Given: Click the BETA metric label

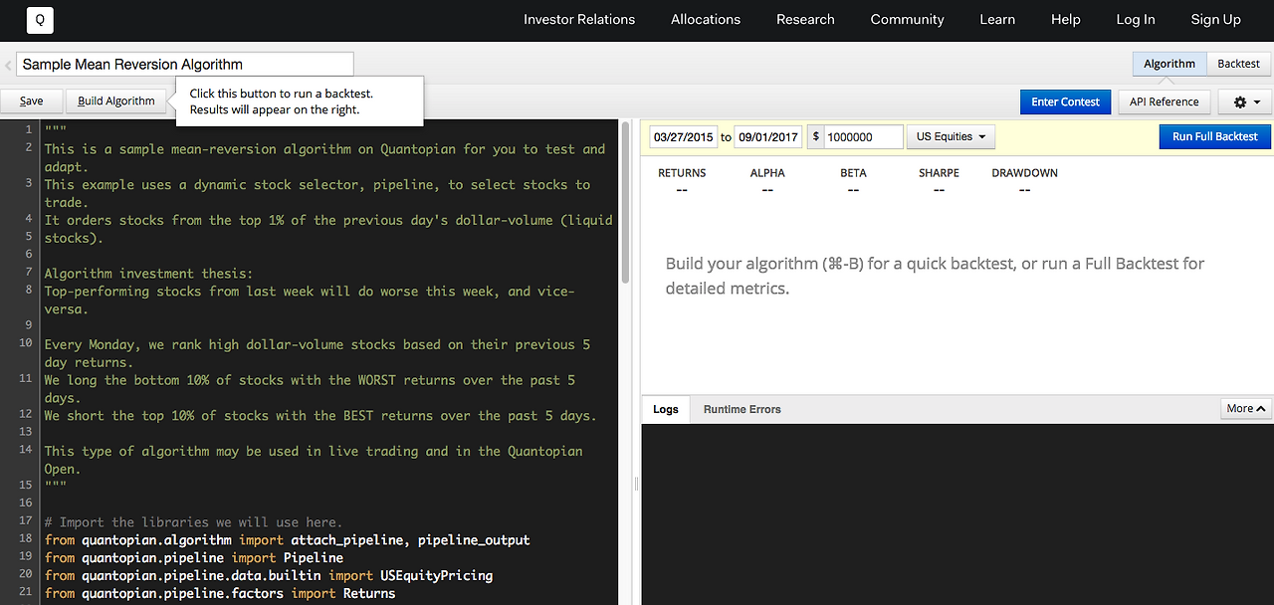Looking at the screenshot, I should point(853,173).
